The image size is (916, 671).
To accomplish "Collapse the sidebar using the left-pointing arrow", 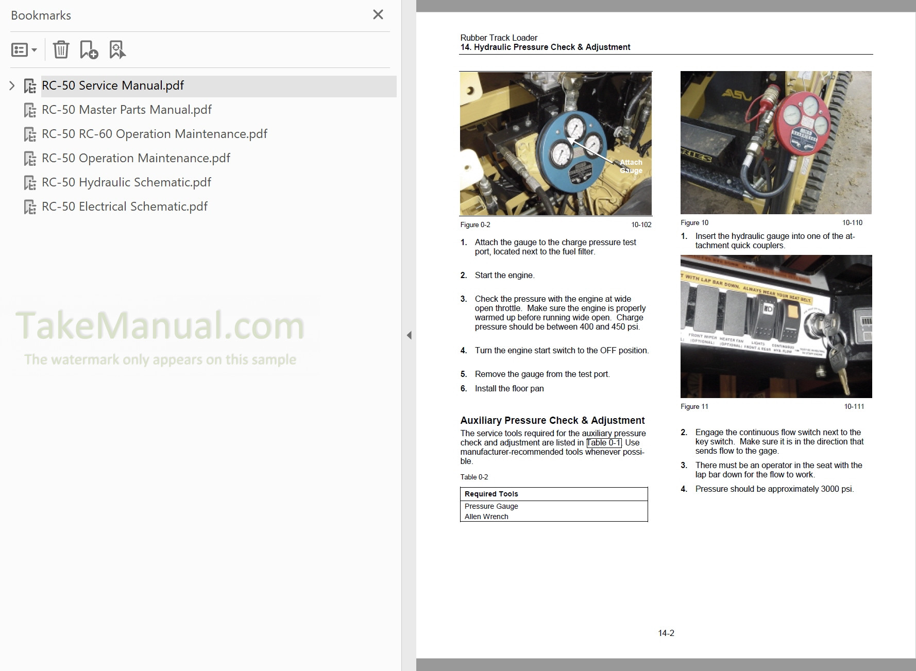I will pyautogui.click(x=410, y=335).
